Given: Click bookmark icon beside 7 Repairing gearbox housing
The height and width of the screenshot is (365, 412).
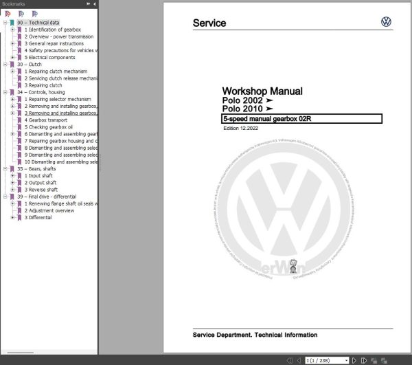Looking at the screenshot, I should [x=19, y=141].
